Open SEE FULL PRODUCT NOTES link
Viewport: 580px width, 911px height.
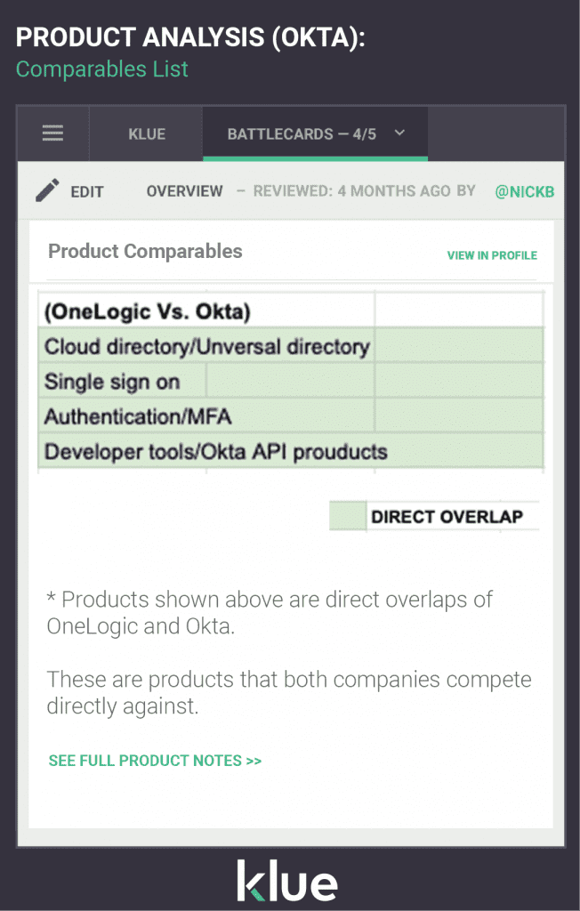tap(155, 761)
